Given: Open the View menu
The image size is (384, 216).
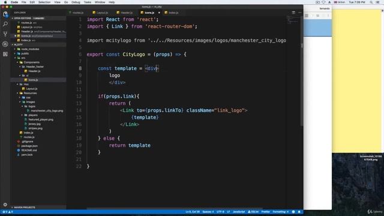Looking at the screenshot, I should pyautogui.click(x=58, y=2).
